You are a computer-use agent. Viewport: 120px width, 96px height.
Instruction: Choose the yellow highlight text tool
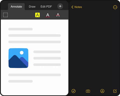pos(37,15)
